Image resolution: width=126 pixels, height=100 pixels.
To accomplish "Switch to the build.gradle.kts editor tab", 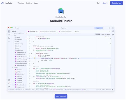I will [x=48, y=31].
